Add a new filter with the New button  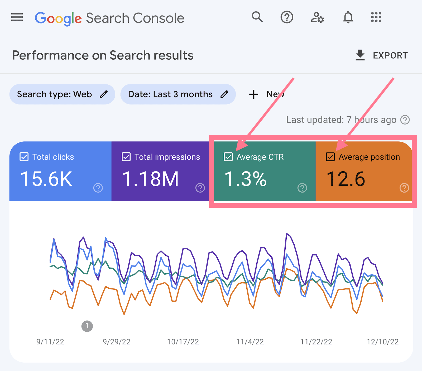point(266,94)
